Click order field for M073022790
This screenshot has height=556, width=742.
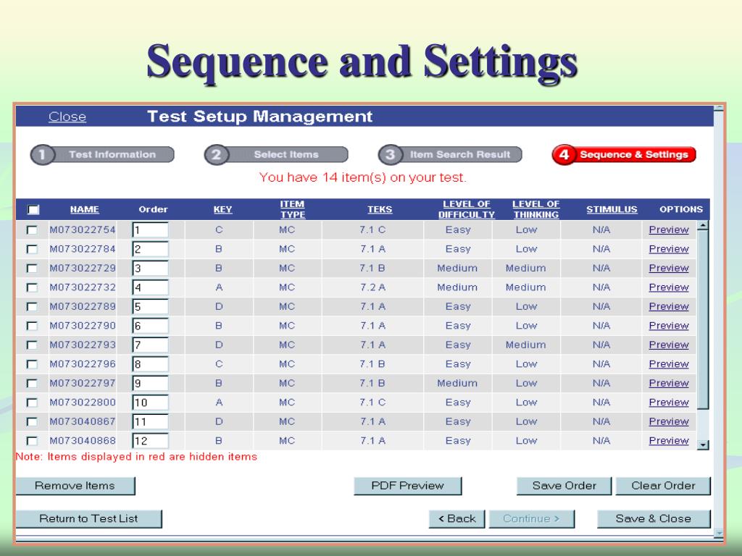click(151, 326)
